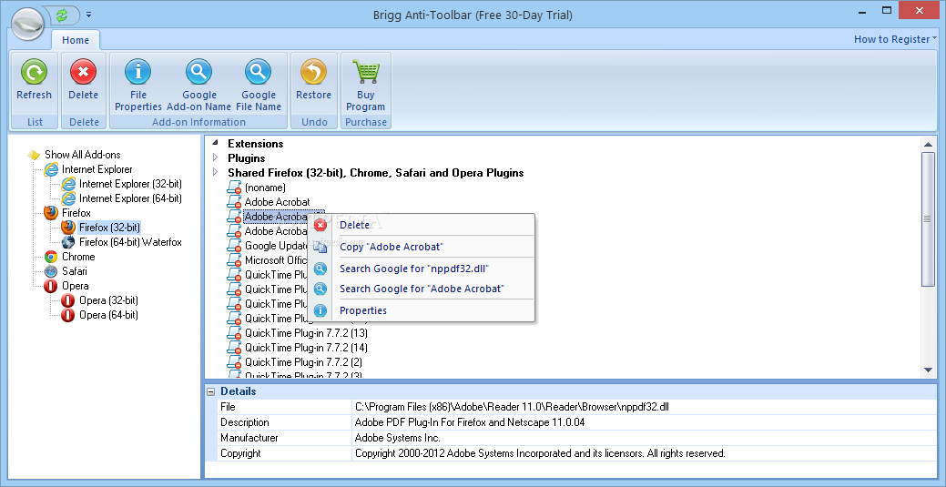946x487 pixels.
Task: Select Opera (32-bit) tree item
Action: [x=108, y=299]
